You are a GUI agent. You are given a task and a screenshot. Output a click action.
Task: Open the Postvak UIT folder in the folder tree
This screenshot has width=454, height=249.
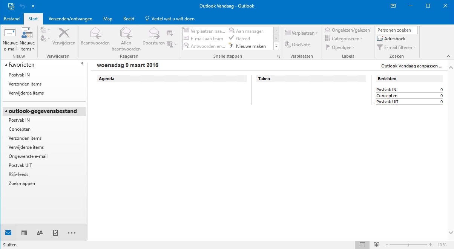(20, 165)
